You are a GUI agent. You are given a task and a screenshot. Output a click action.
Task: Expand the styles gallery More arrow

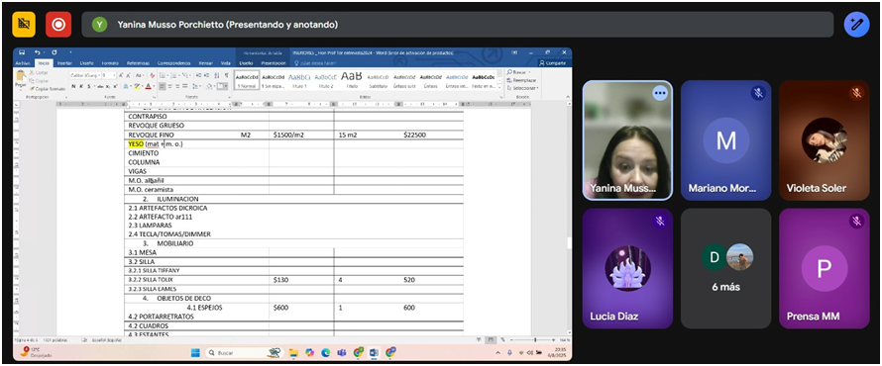click(x=499, y=88)
